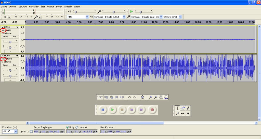Image resolution: width=261 pixels, height=139 pixels.
Task: Collapse the Sağ track with its arrow button
Action: coord(10,80)
